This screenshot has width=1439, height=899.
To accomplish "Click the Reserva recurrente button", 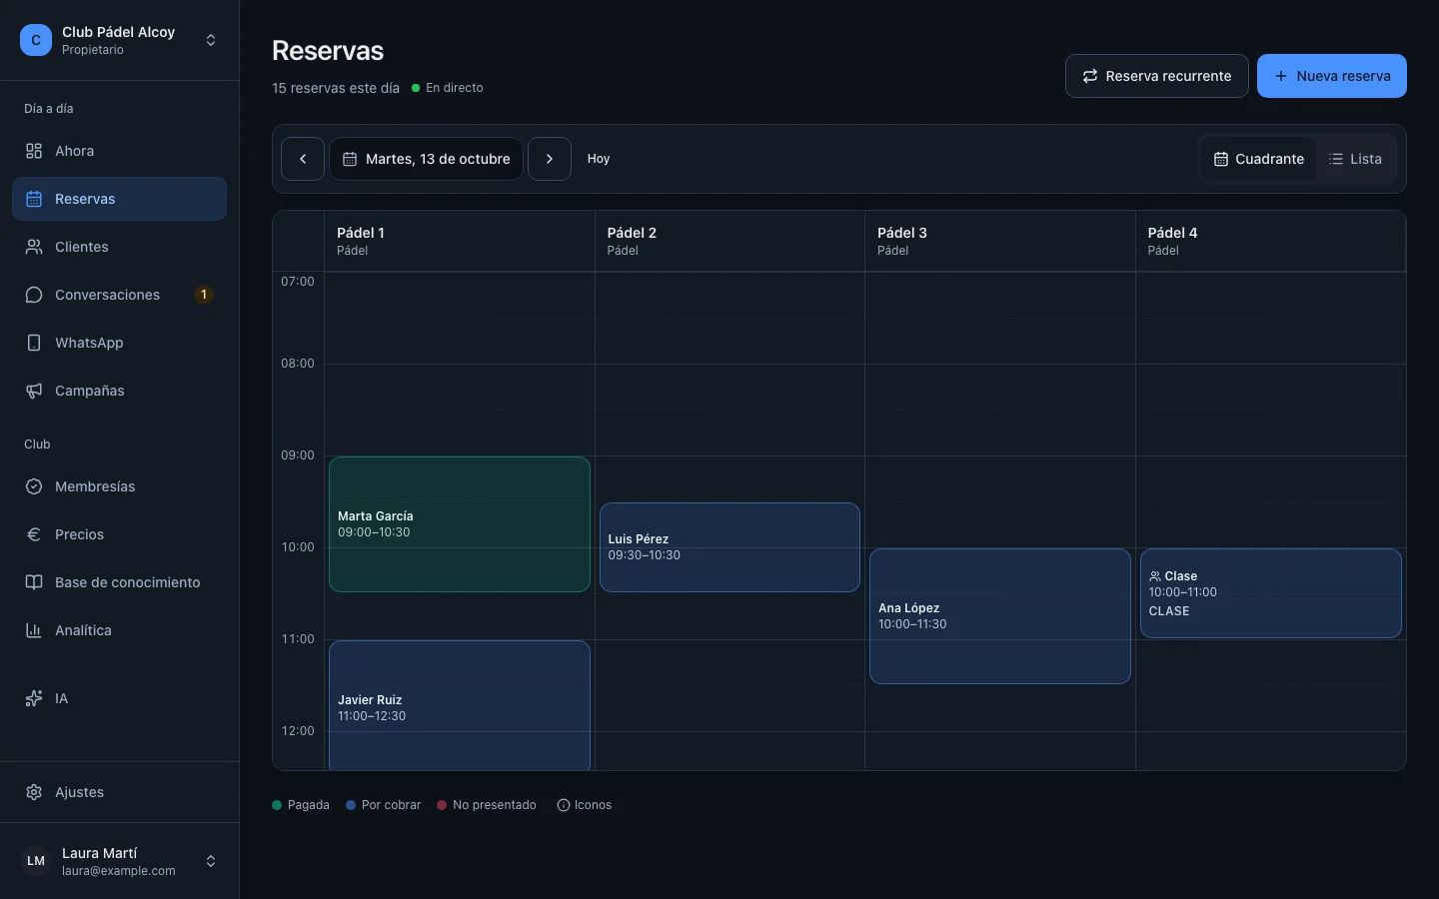I will (1157, 76).
